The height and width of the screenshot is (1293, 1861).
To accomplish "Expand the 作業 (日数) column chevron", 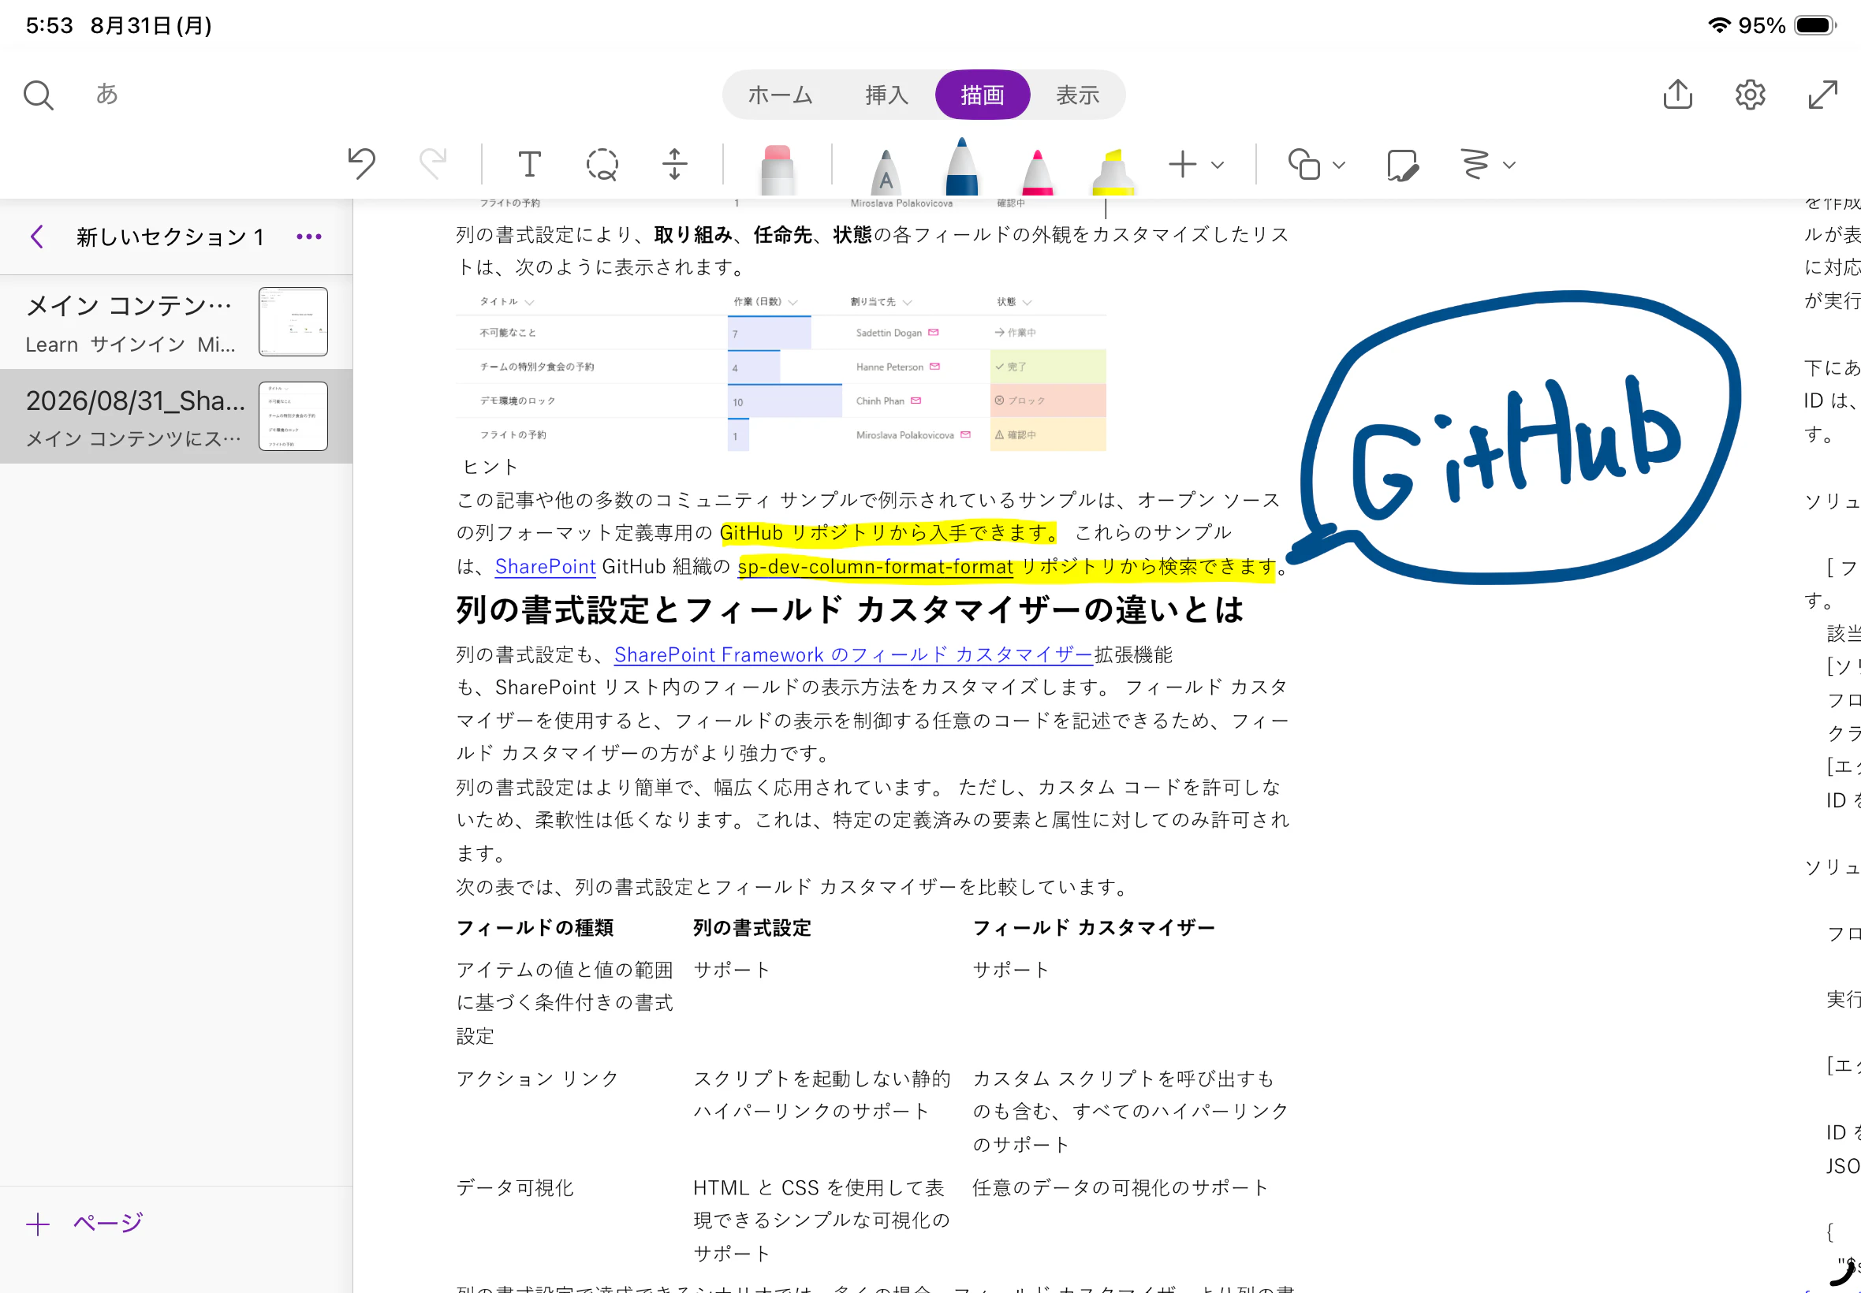I will [x=793, y=302].
